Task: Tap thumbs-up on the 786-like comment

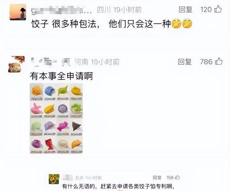Action: (219, 61)
